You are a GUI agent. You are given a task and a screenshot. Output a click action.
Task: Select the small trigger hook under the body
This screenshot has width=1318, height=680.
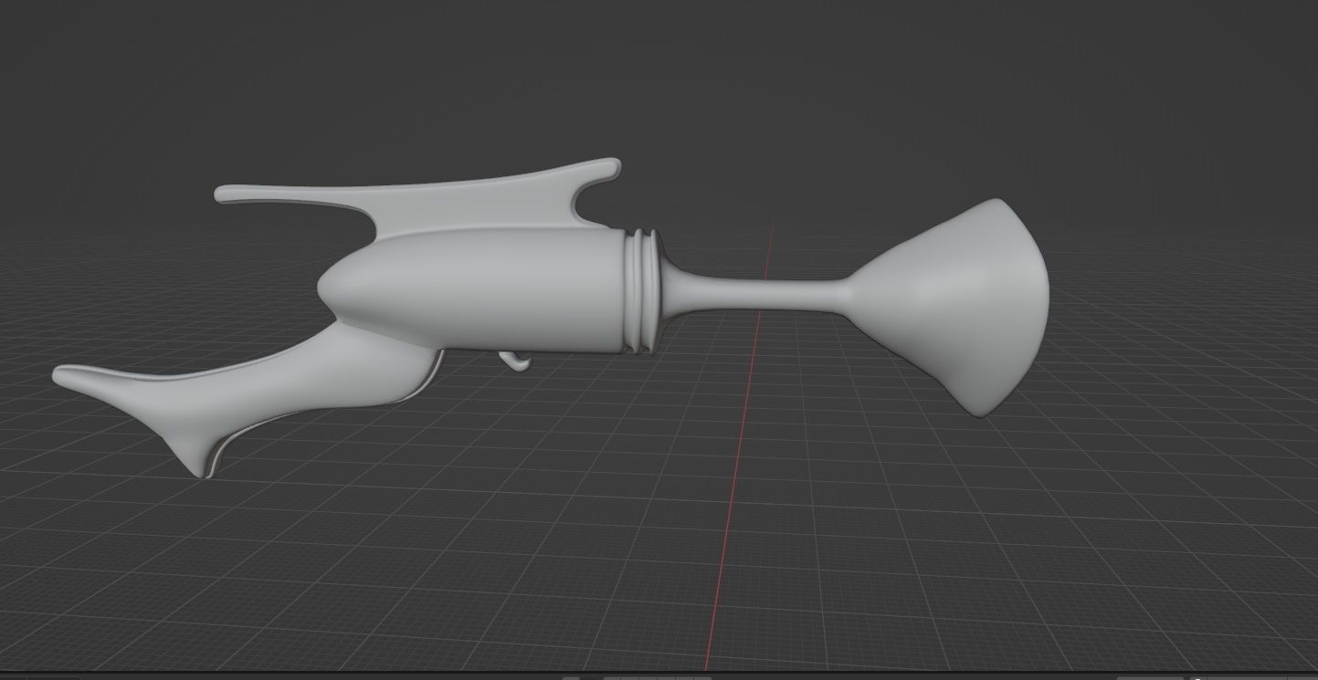pos(517,361)
